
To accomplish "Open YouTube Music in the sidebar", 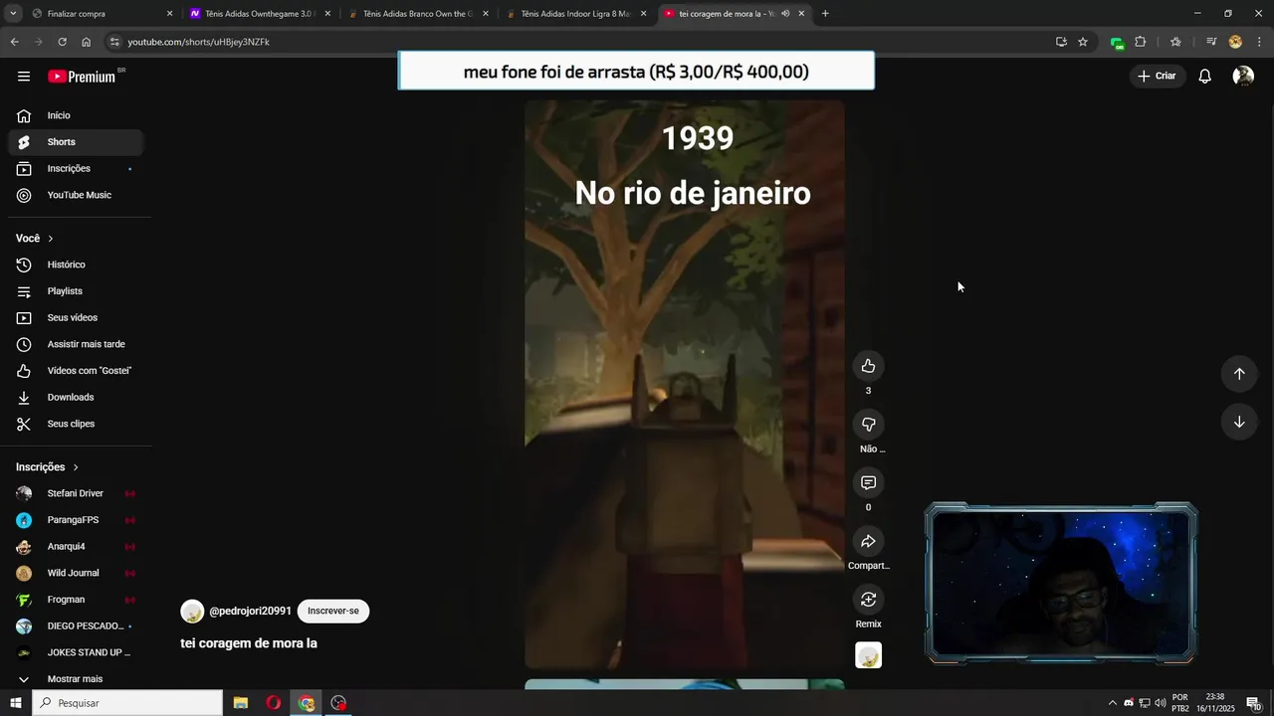I will [76, 195].
